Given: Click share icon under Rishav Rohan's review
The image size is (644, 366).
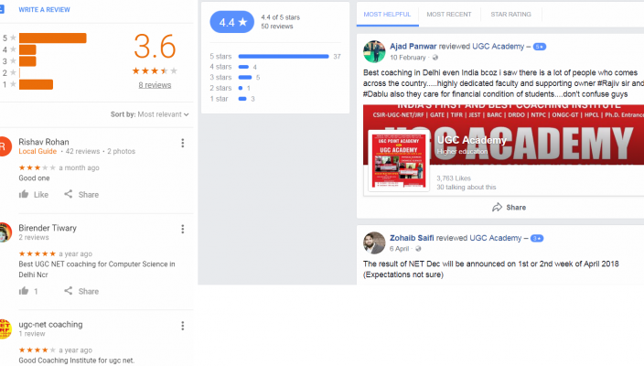Looking at the screenshot, I should (x=69, y=194).
